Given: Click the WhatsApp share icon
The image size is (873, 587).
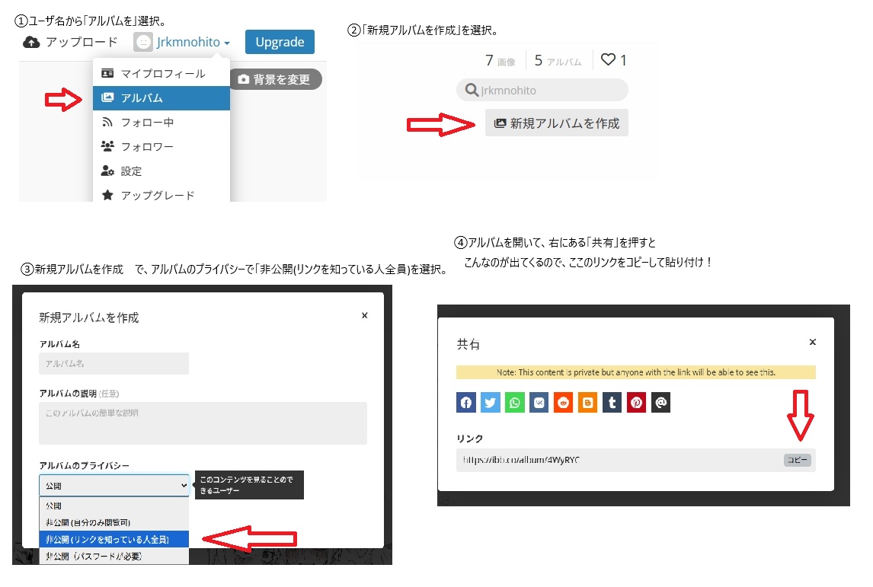Looking at the screenshot, I should 515,403.
